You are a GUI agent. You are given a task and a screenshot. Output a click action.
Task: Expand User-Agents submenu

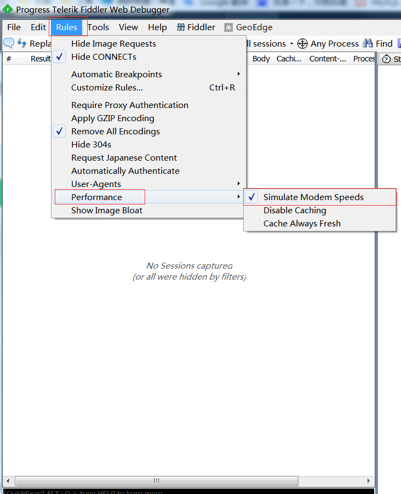click(148, 184)
